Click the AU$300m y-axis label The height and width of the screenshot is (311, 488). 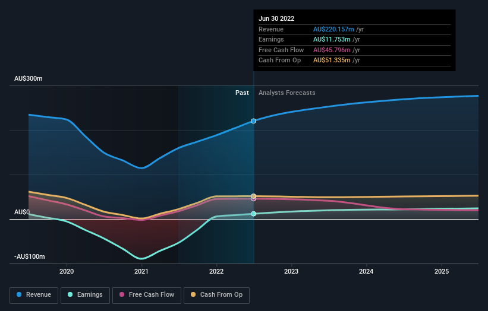pos(29,78)
